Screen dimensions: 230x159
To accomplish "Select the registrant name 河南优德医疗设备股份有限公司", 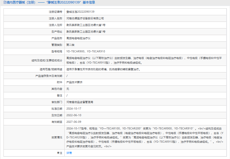I will [x=85, y=18].
